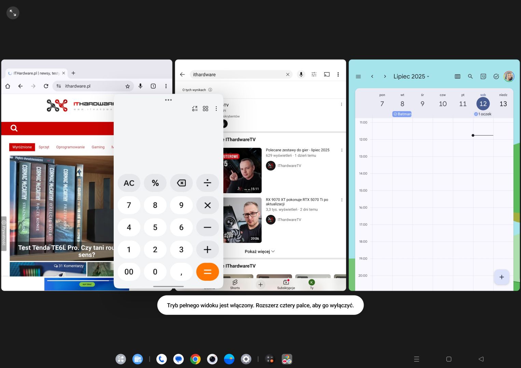Open the Ty profile tab in YouTube
Viewport: 521px width, 368px height.
[312, 285]
